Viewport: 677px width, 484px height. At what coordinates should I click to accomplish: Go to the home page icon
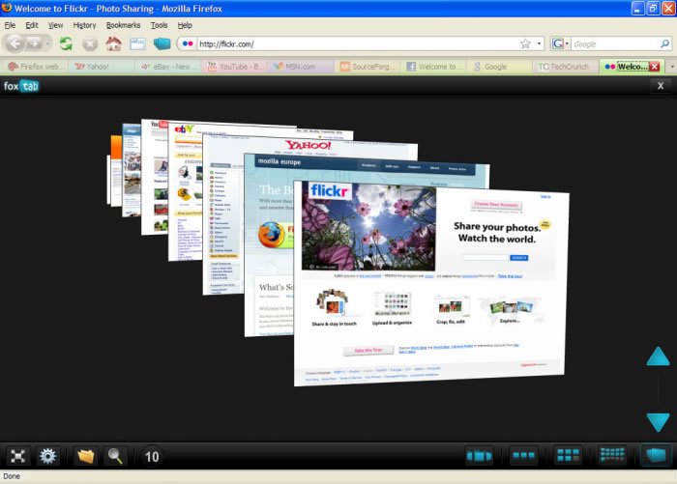(x=114, y=43)
